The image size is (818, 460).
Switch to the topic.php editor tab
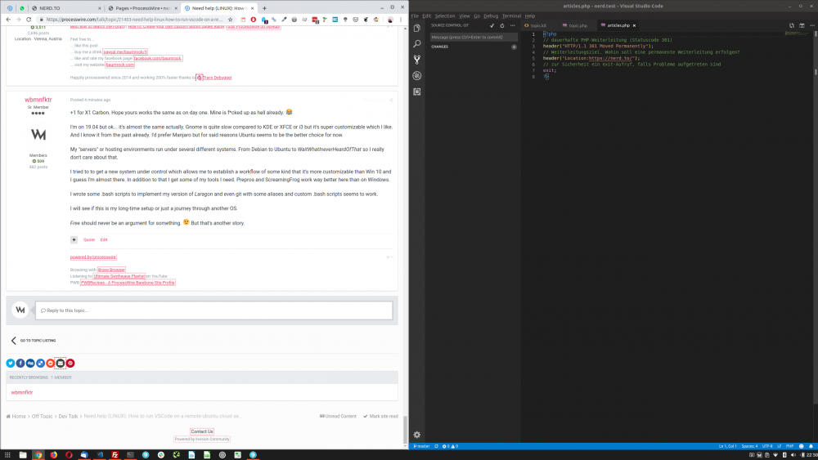pyautogui.click(x=577, y=25)
